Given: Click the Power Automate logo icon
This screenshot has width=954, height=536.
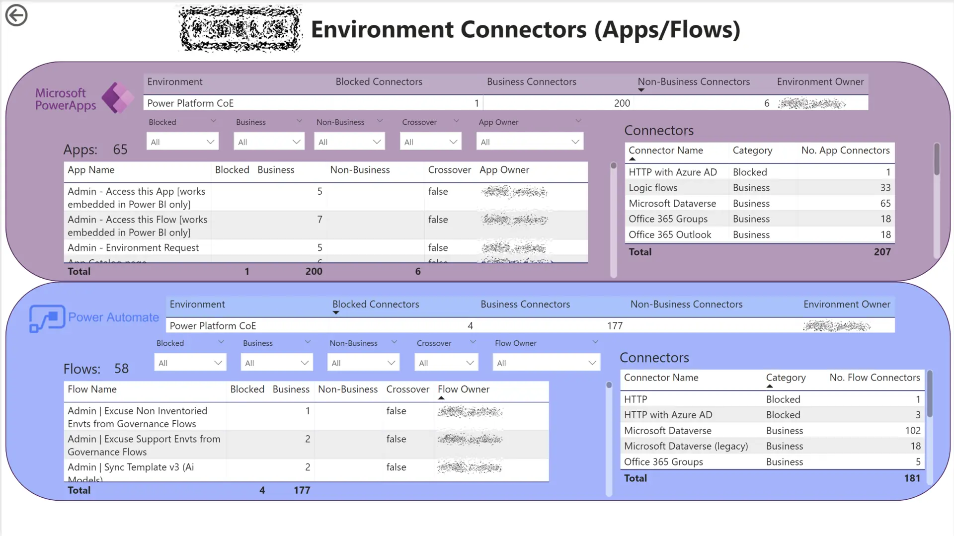Looking at the screenshot, I should coord(47,318).
